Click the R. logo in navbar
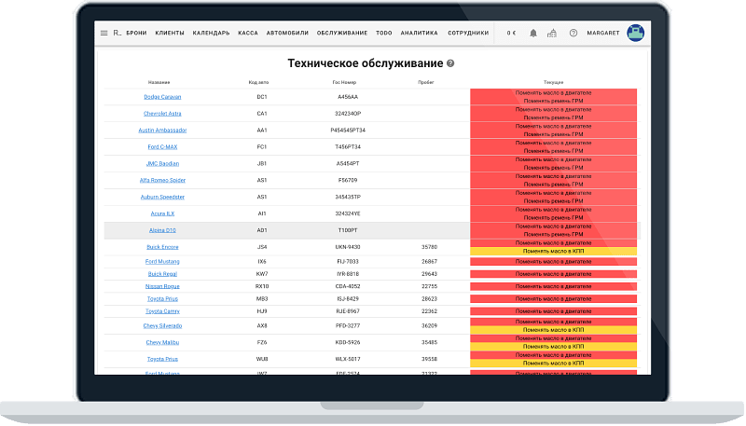 117,33
